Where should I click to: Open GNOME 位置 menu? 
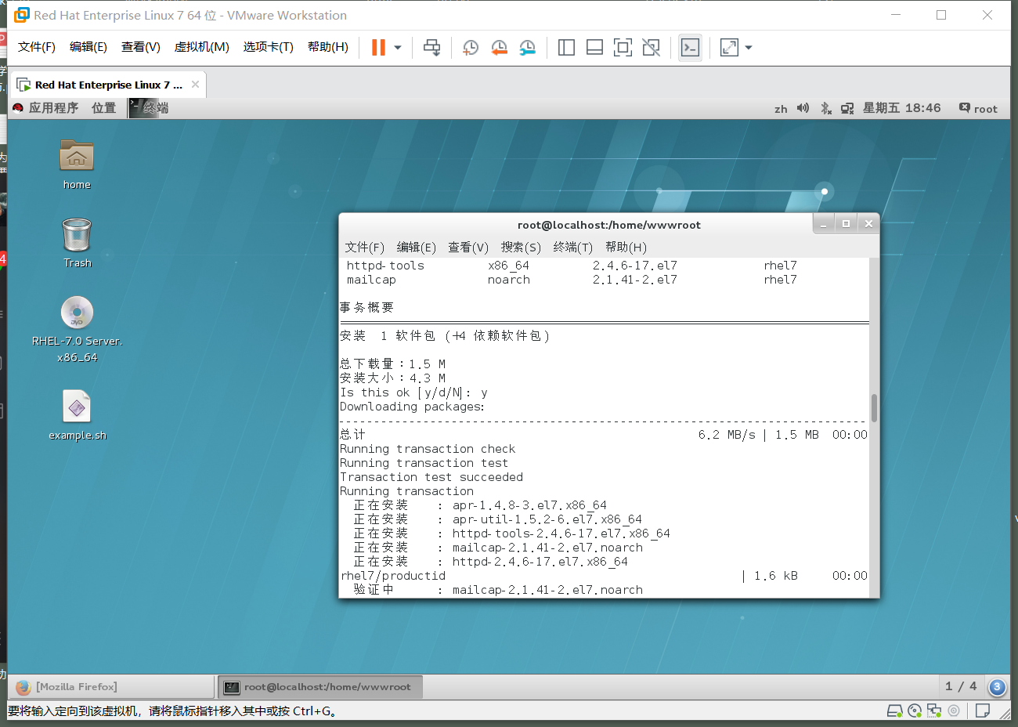103,108
